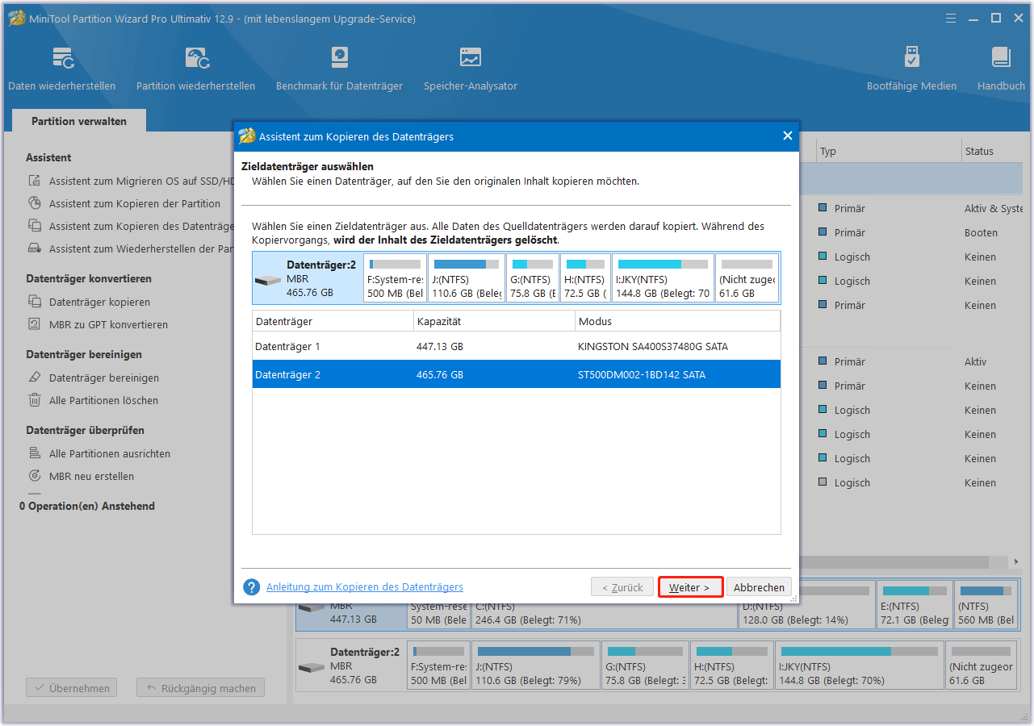Image resolution: width=1034 pixels, height=726 pixels.
Task: Click Datenträger:2 drive icon in main disk map
Action: click(x=311, y=669)
